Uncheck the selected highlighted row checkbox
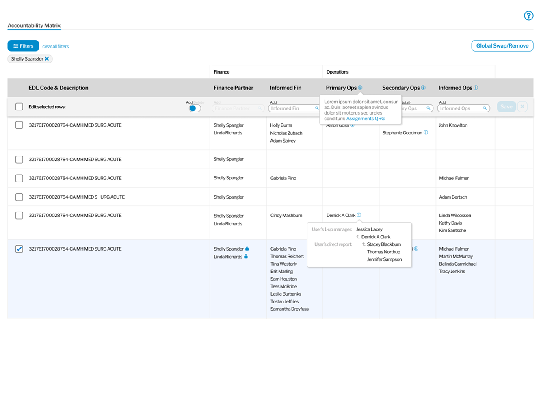This screenshot has height=413, width=541. pyautogui.click(x=19, y=249)
